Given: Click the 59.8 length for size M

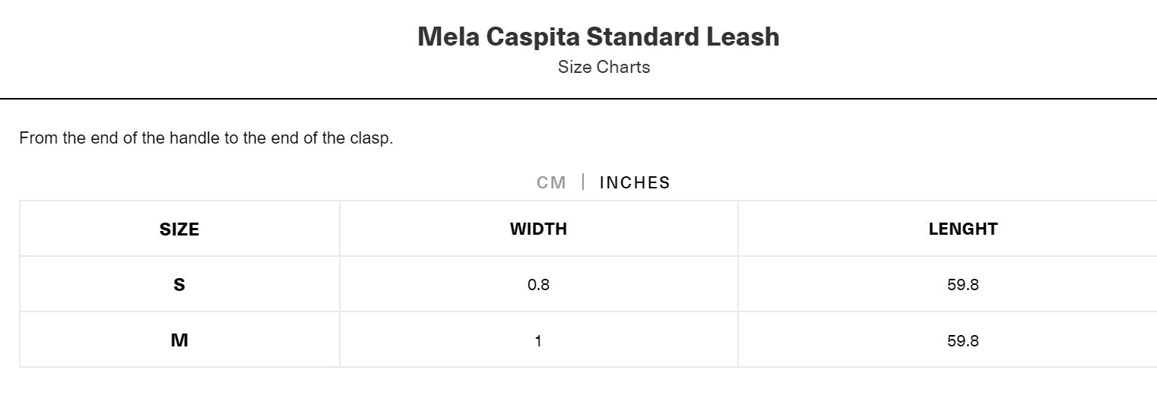Looking at the screenshot, I should coord(962,340).
